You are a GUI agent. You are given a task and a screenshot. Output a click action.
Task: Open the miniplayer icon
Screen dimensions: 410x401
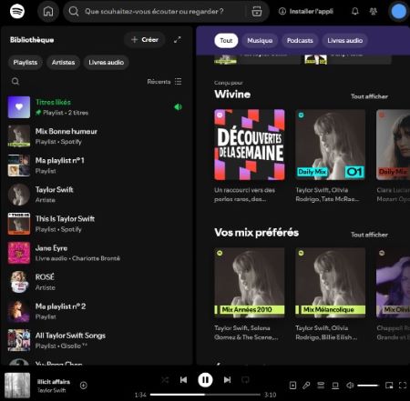click(389, 386)
